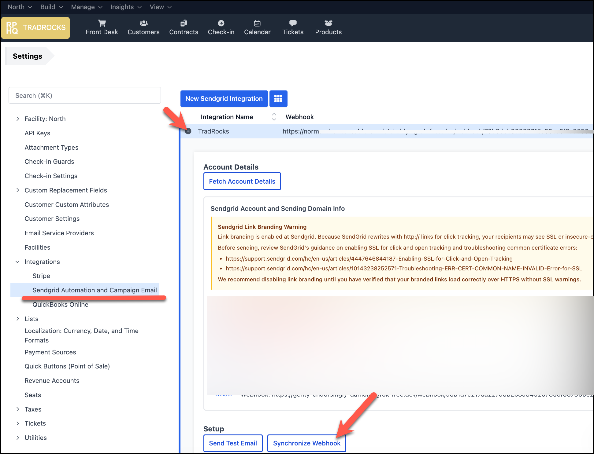
Task: Open Calendar icon in toolbar
Action: [x=257, y=23]
